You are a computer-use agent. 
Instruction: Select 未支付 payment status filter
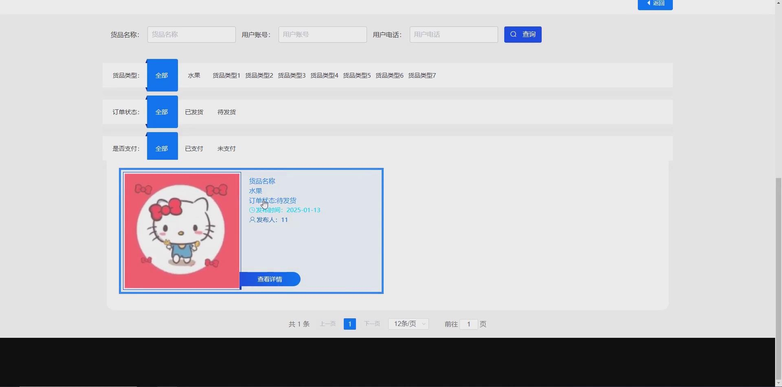pos(226,148)
